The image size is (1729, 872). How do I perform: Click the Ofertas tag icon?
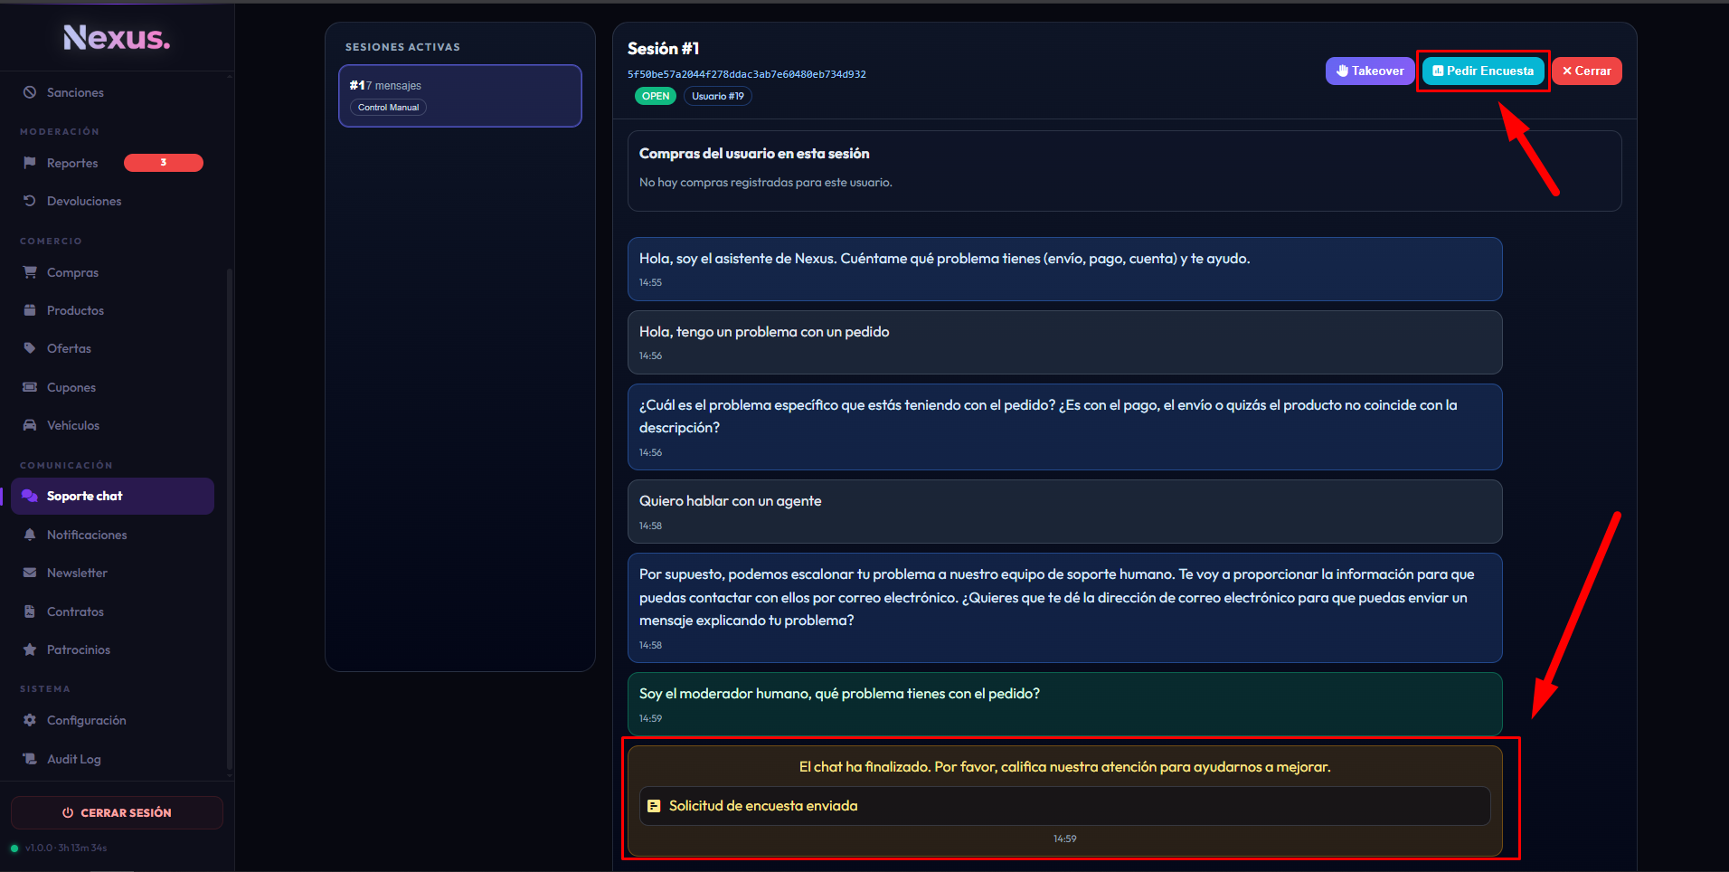click(x=30, y=348)
